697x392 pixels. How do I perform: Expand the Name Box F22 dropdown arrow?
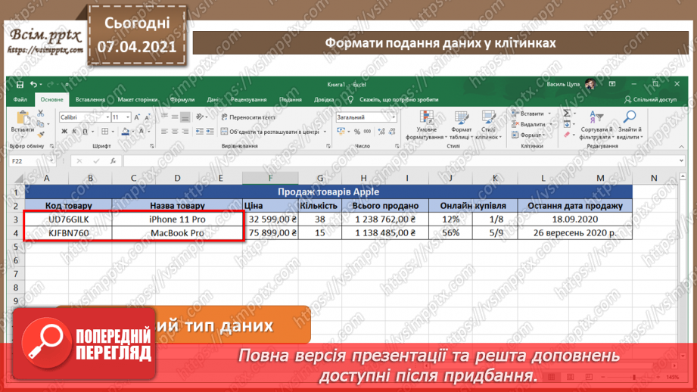coord(51,161)
